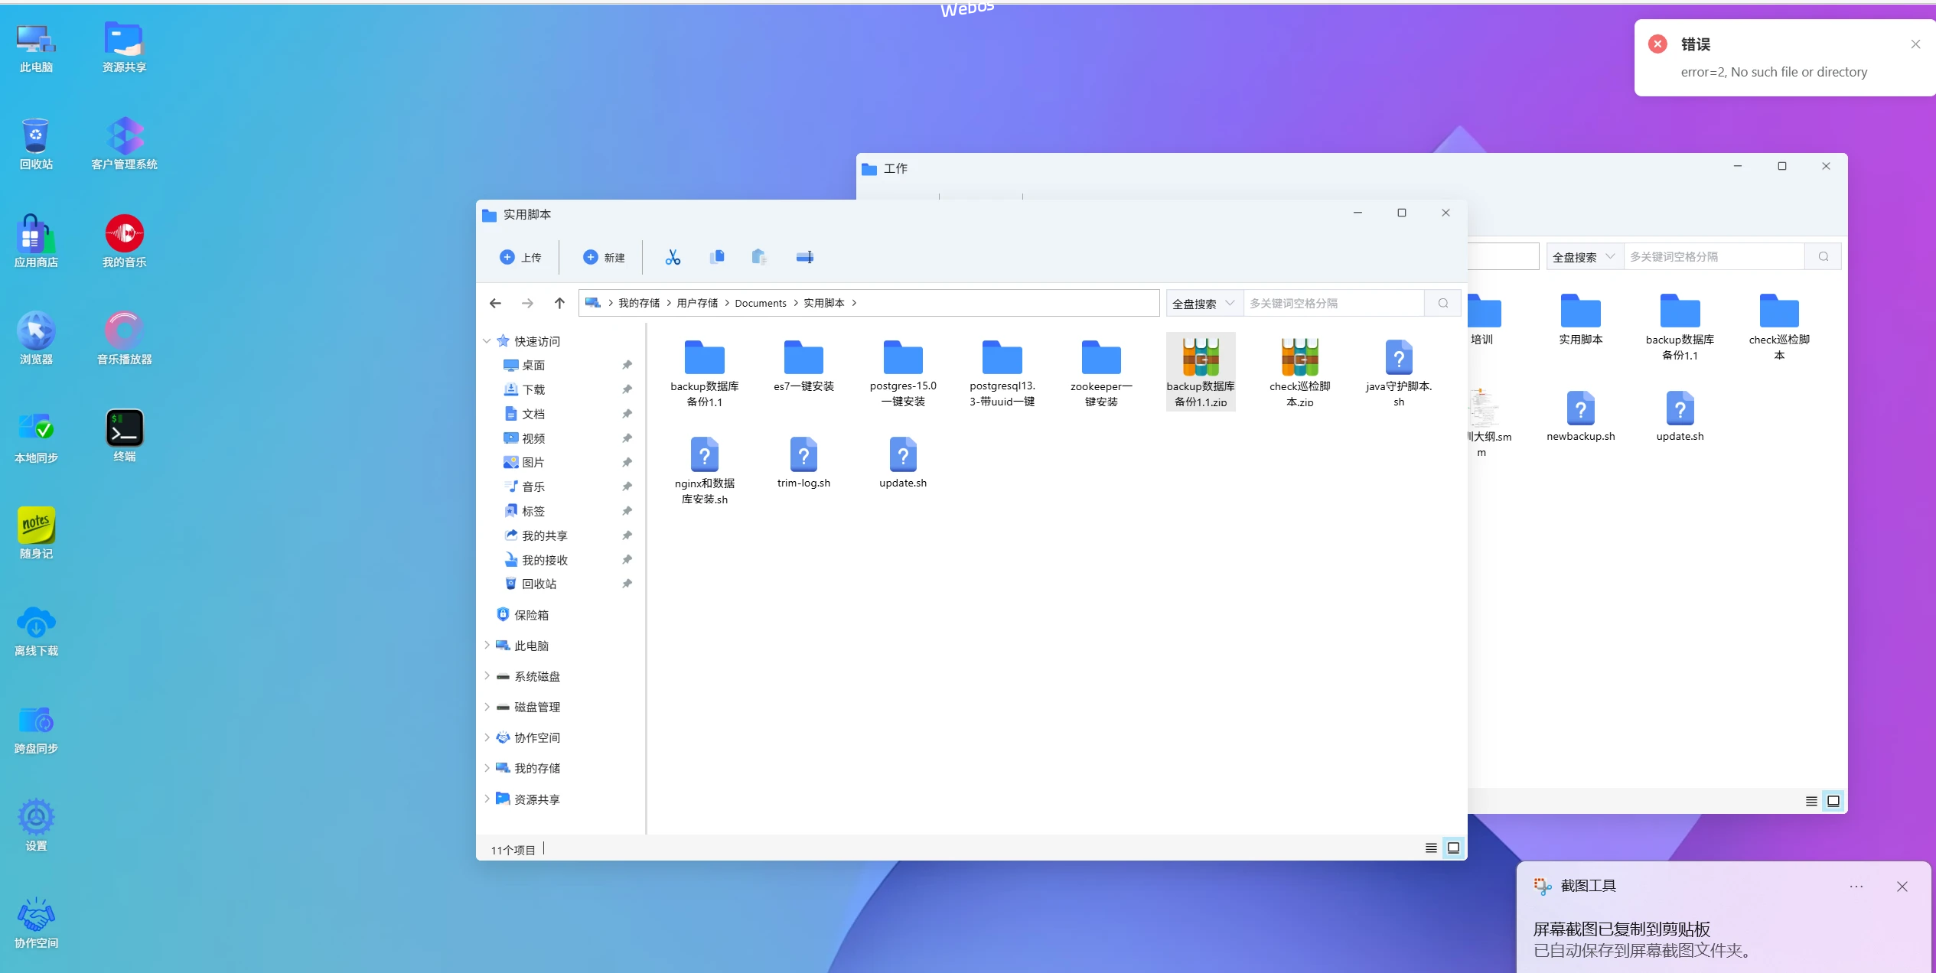Open the 全盘搜索 dropdown in 实用脚本 window
This screenshot has width=1936, height=973.
click(x=1203, y=303)
